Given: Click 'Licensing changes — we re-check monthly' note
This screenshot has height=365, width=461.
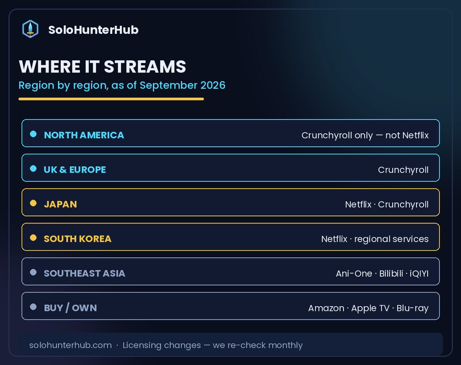Looking at the screenshot, I should tap(212, 345).
